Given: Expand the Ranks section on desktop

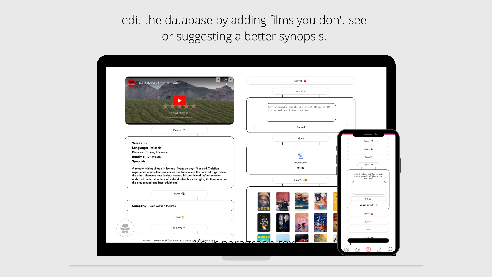Looking at the screenshot, I should pos(179,217).
